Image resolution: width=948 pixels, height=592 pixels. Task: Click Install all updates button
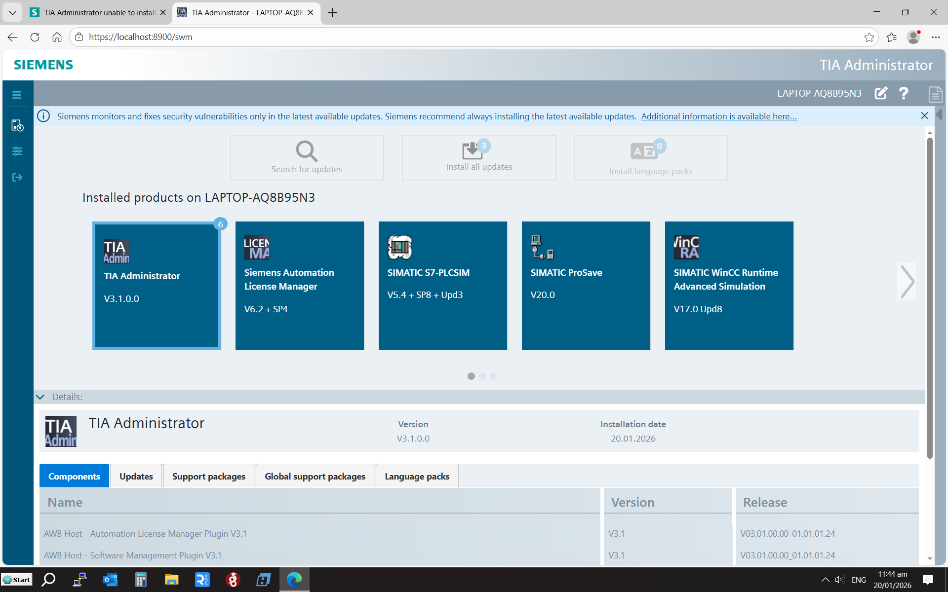point(478,157)
